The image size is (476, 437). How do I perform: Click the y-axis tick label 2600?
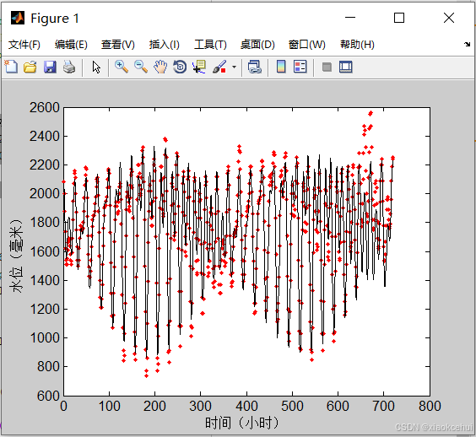tap(45, 107)
